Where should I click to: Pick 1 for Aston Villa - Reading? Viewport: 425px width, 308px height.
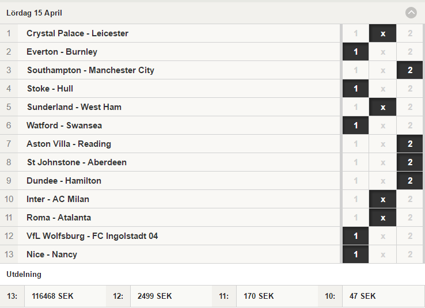(355, 144)
